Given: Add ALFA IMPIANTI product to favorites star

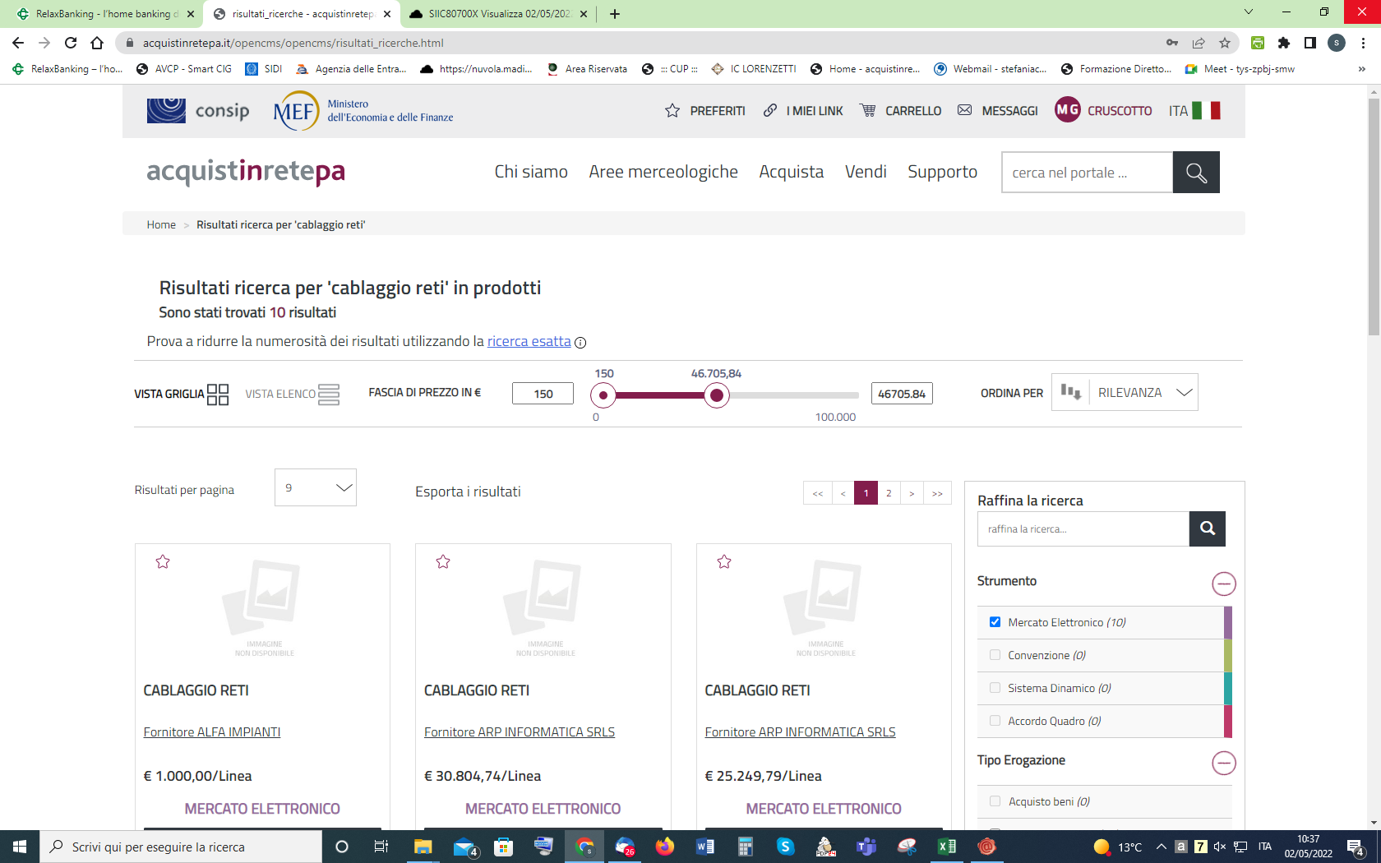Looking at the screenshot, I should [163, 561].
